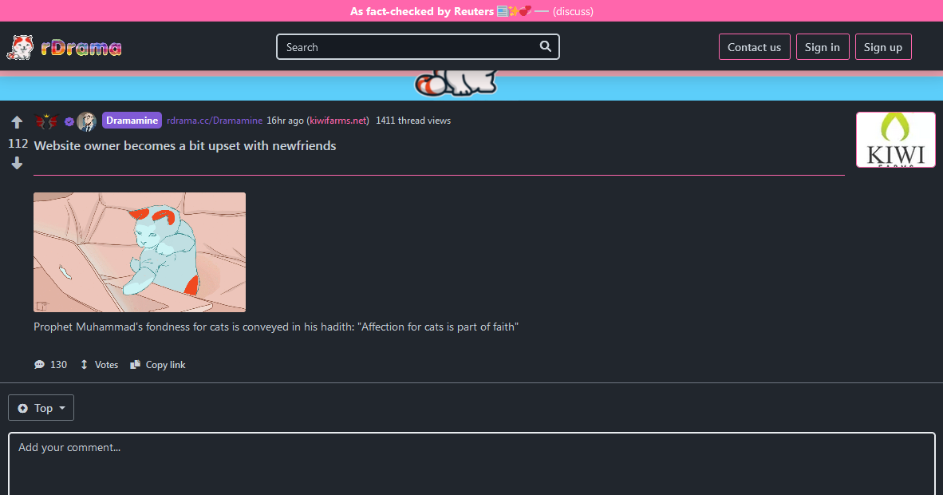This screenshot has height=495, width=943.
Task: Open the kiwifarms.net source link
Action: [x=338, y=121]
